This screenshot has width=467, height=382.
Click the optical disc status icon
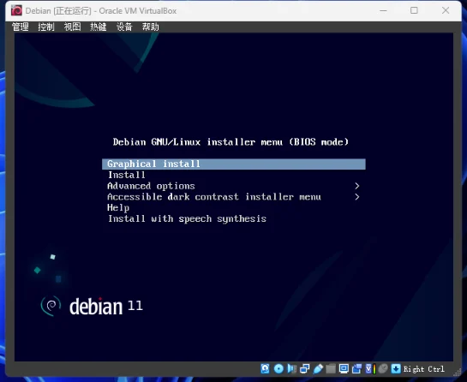pos(278,369)
